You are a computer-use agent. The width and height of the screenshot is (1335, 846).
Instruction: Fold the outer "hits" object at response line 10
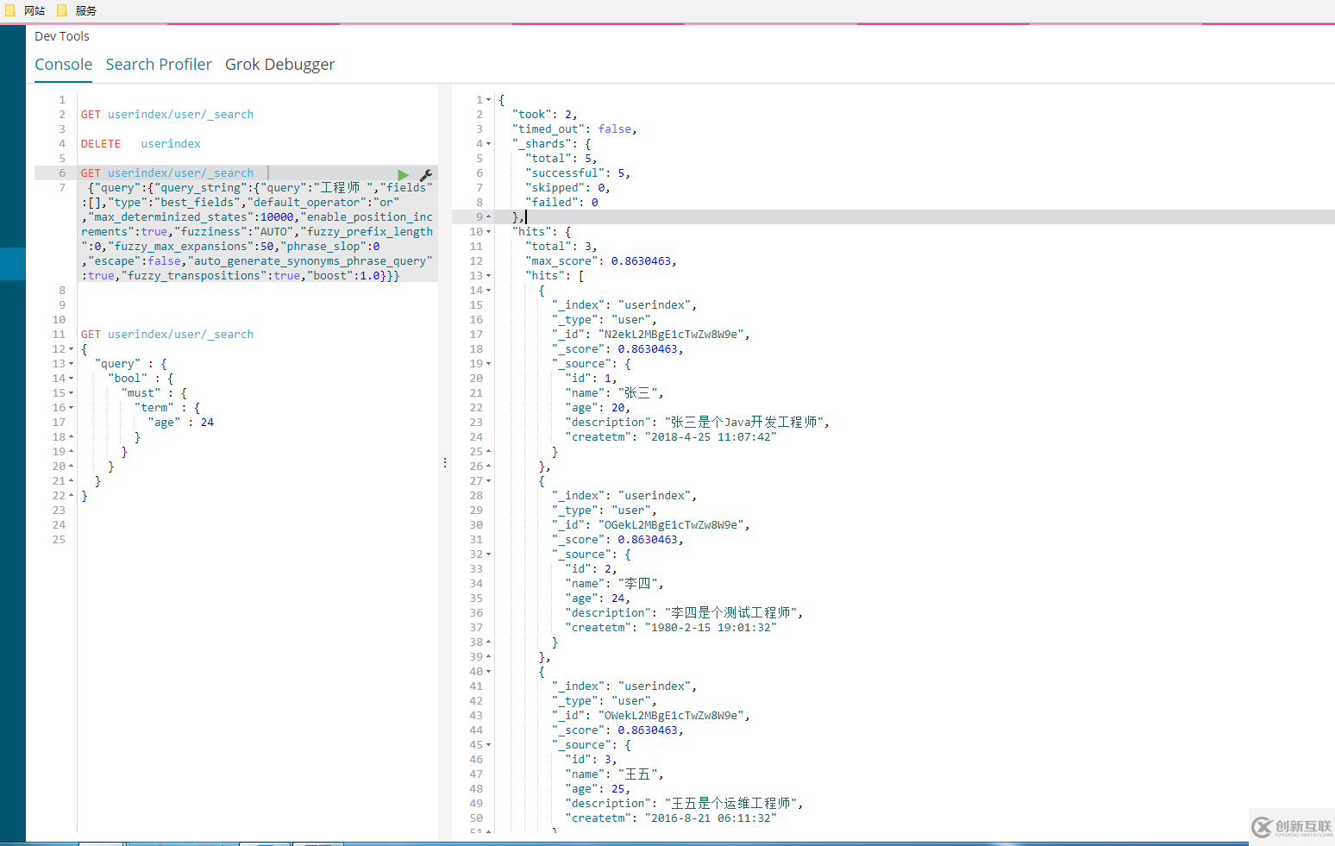tap(488, 232)
